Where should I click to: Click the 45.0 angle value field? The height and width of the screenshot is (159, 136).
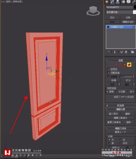(x=126, y=76)
